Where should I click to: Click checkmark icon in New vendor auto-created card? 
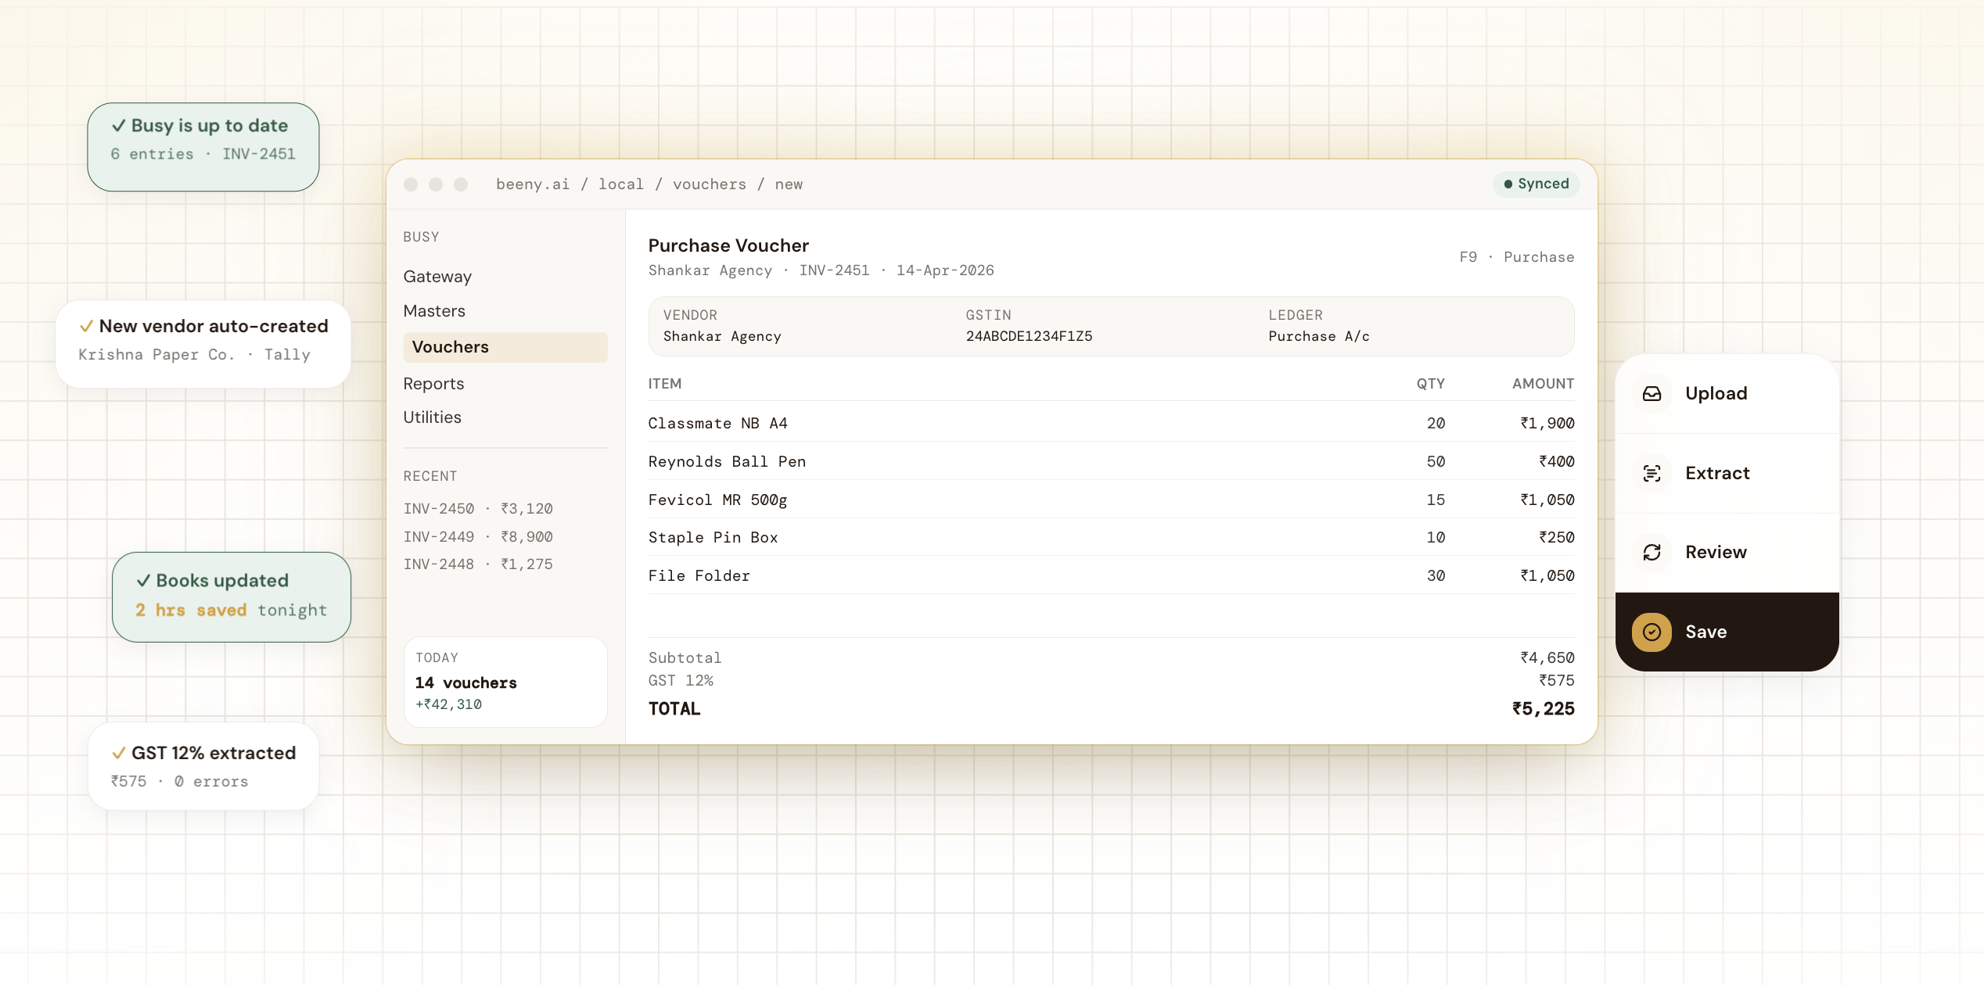(x=87, y=327)
